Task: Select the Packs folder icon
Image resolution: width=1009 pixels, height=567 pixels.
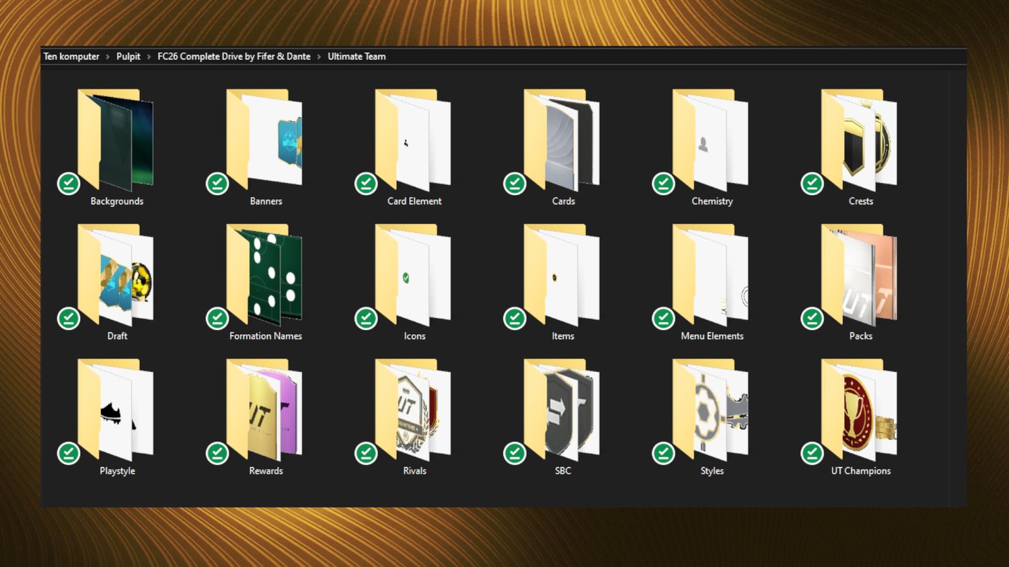Action: pyautogui.click(x=859, y=276)
